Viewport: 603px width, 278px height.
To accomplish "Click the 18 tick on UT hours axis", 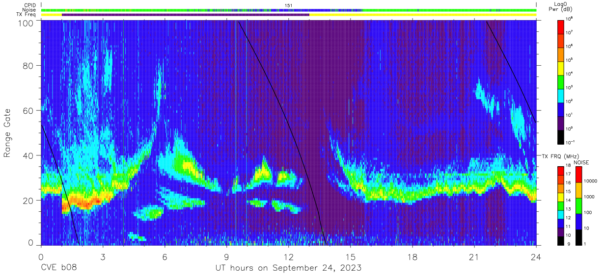I will [412, 257].
